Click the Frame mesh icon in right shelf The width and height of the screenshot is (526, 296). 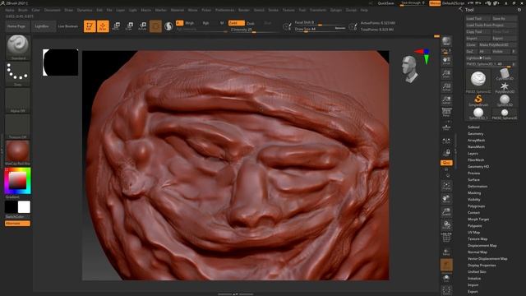[x=446, y=186]
